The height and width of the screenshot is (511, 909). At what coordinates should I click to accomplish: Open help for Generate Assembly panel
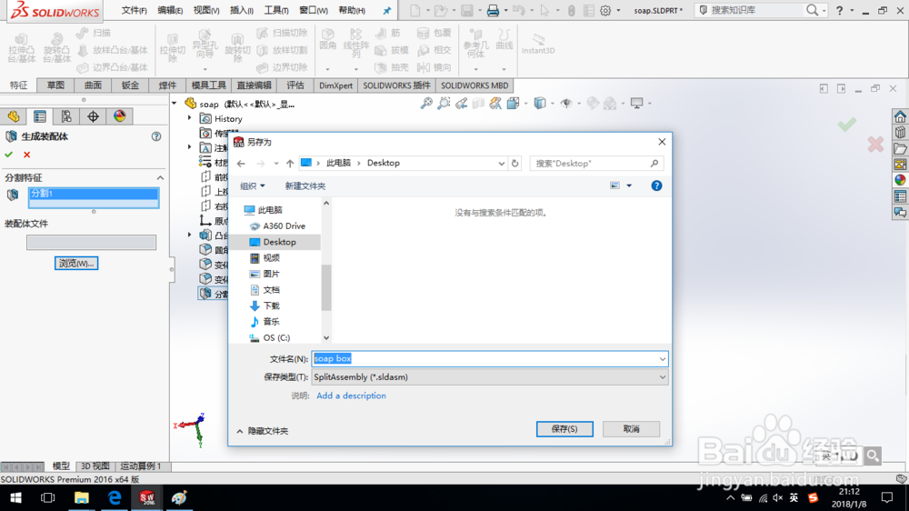156,137
